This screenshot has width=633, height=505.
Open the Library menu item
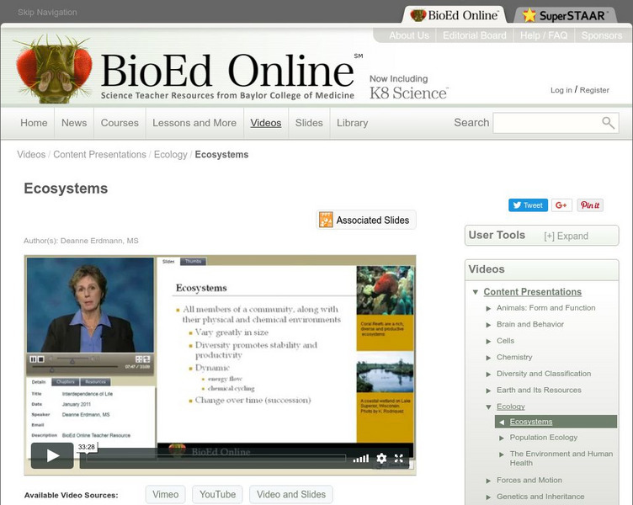[x=353, y=123]
